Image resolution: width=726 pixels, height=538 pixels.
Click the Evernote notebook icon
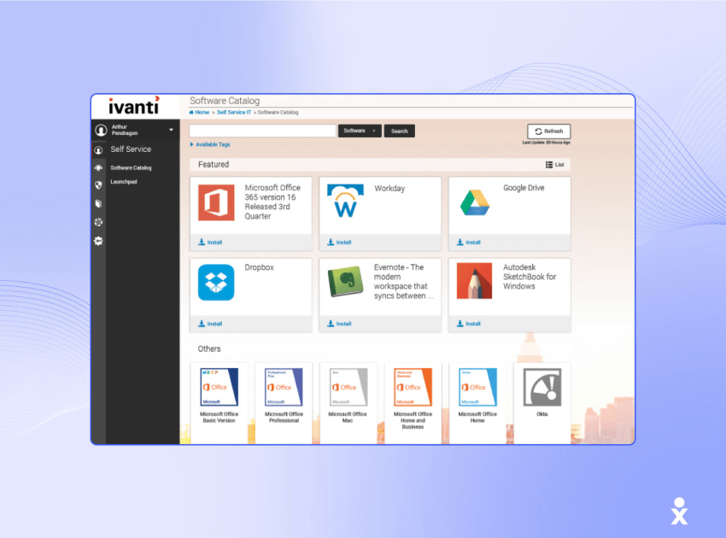[346, 282]
